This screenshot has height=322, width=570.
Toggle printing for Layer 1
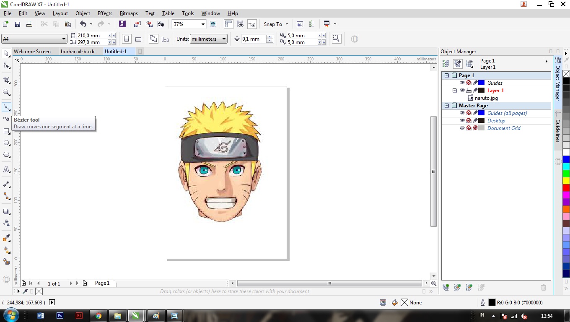[469, 91]
